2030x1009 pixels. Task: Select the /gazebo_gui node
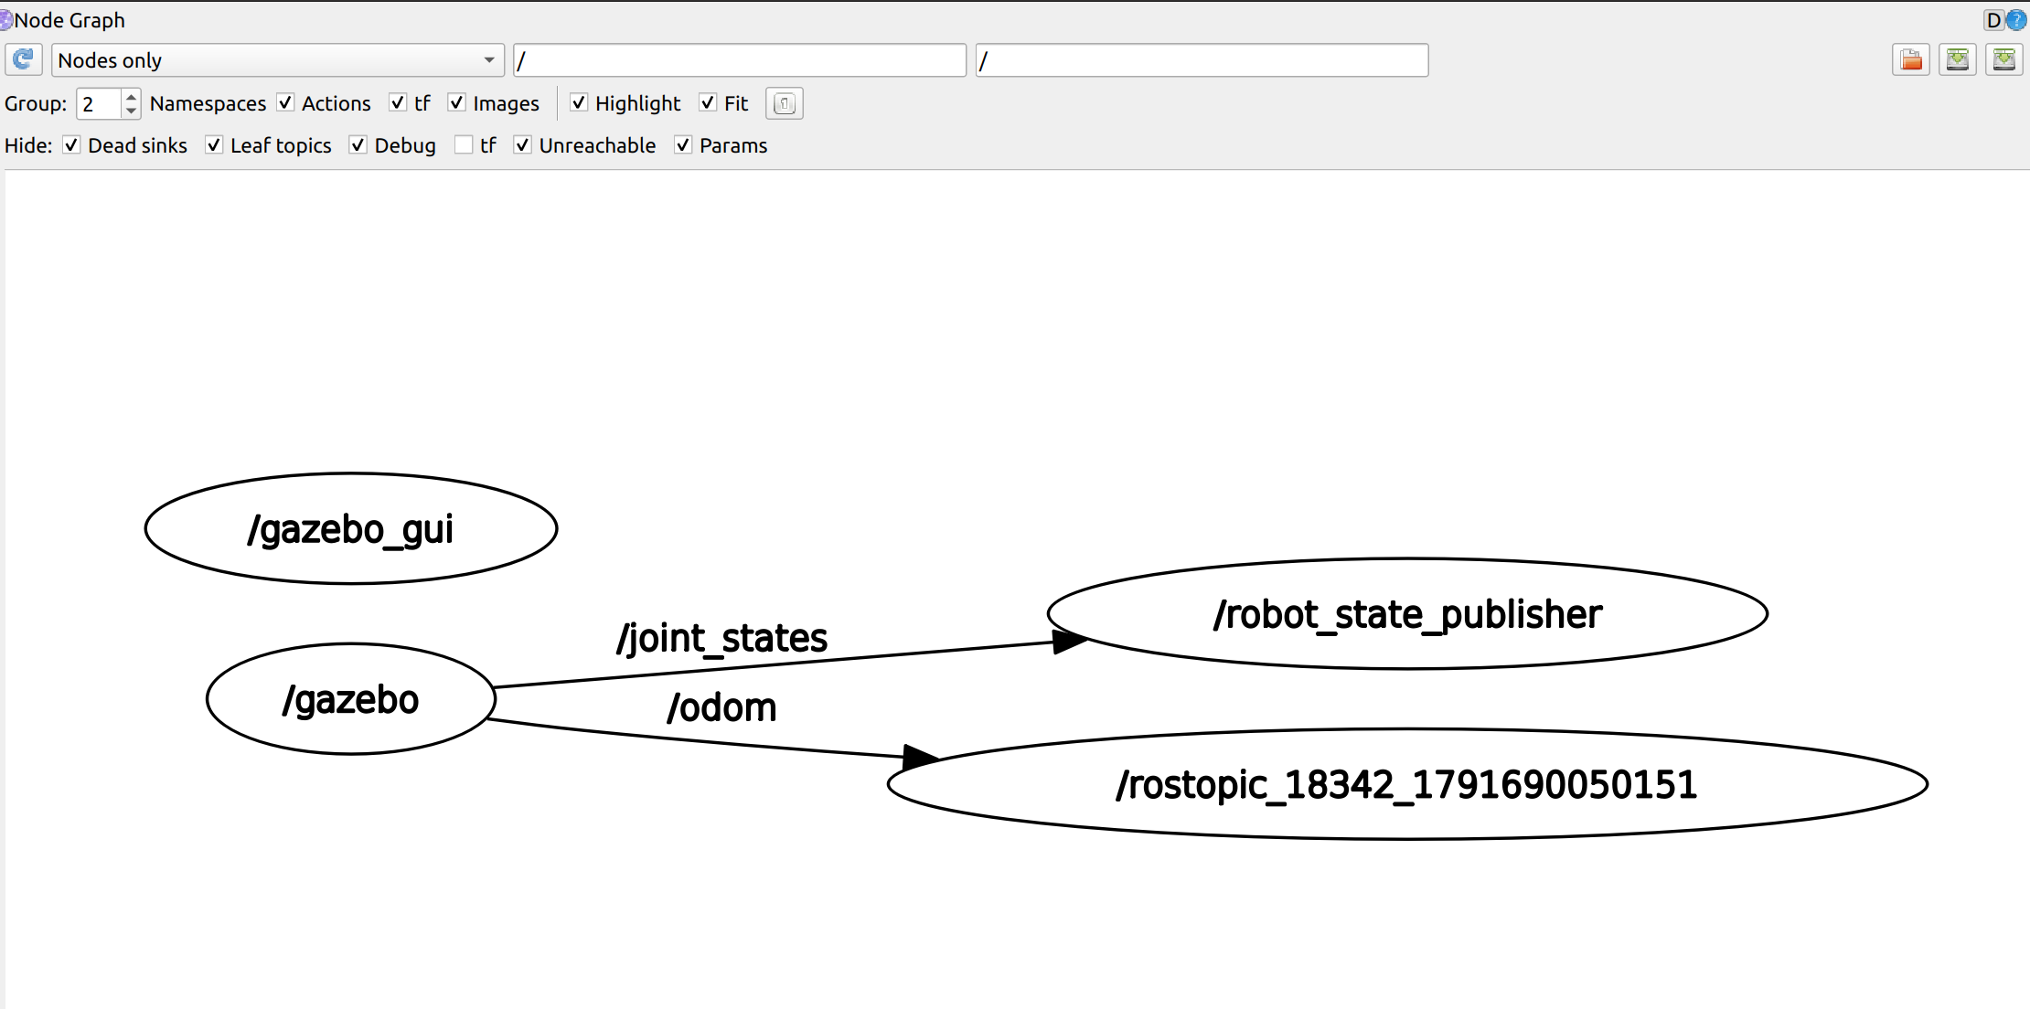pos(351,528)
